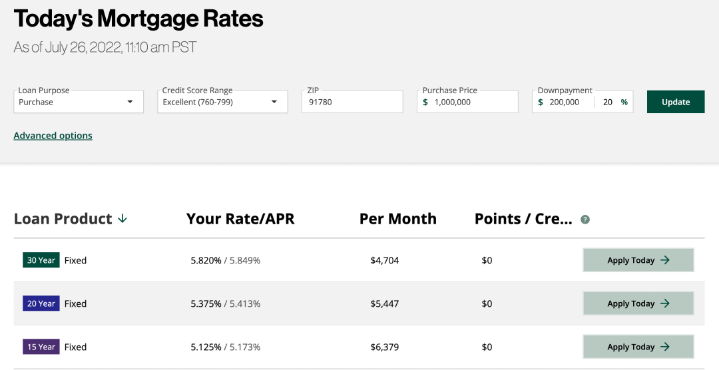Select the Downpayment percentage field
The height and width of the screenshot is (370, 719).
pyautogui.click(x=607, y=102)
